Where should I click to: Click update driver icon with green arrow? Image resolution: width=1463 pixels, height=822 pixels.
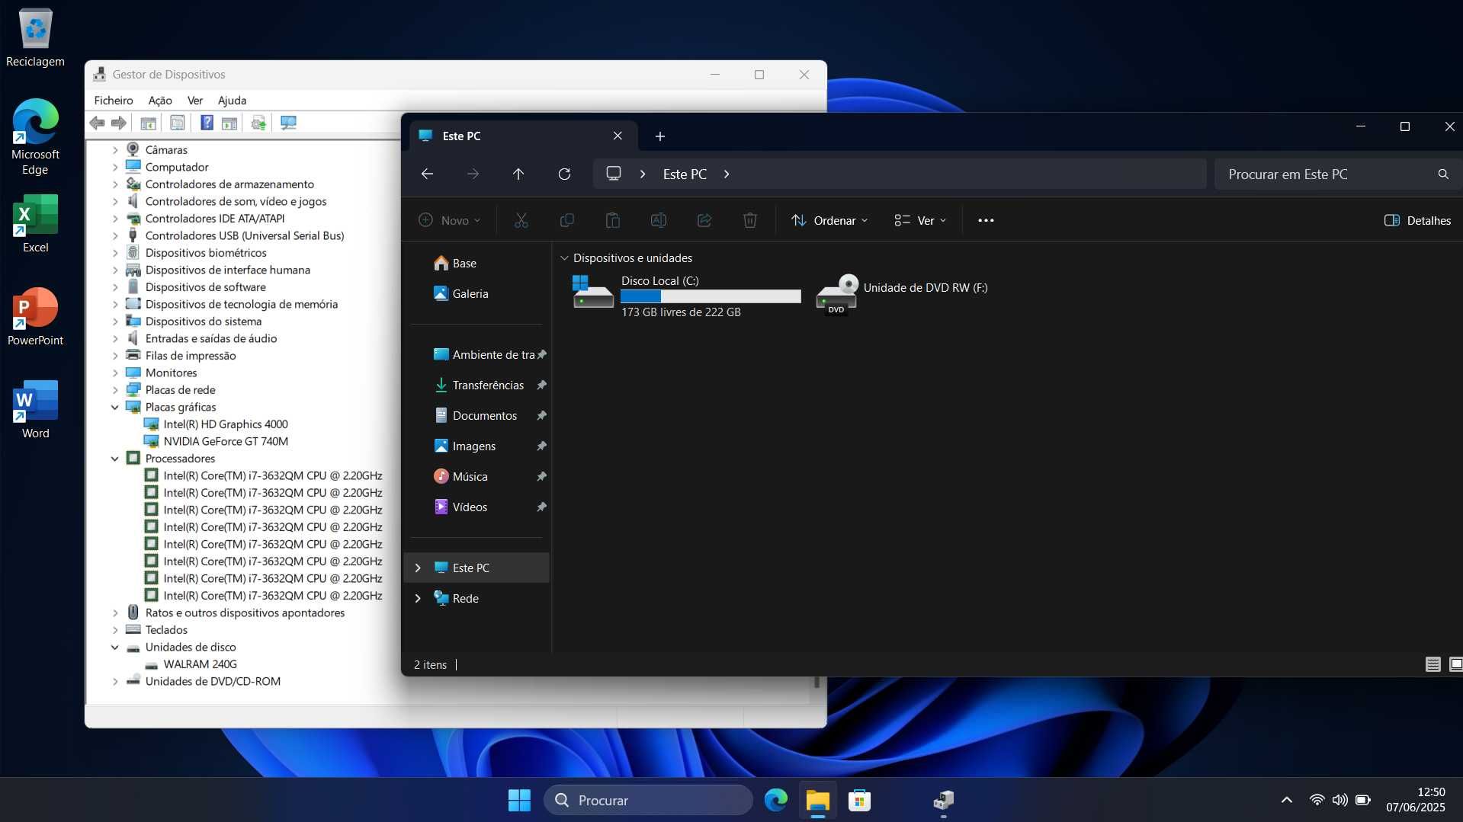point(258,123)
